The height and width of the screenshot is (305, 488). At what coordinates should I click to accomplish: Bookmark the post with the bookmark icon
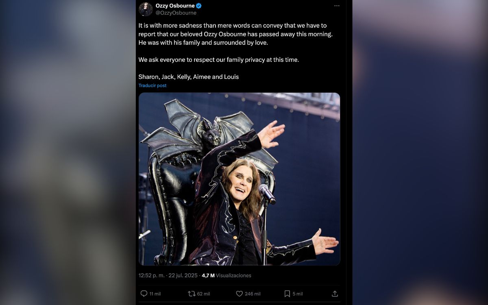tap(287, 294)
